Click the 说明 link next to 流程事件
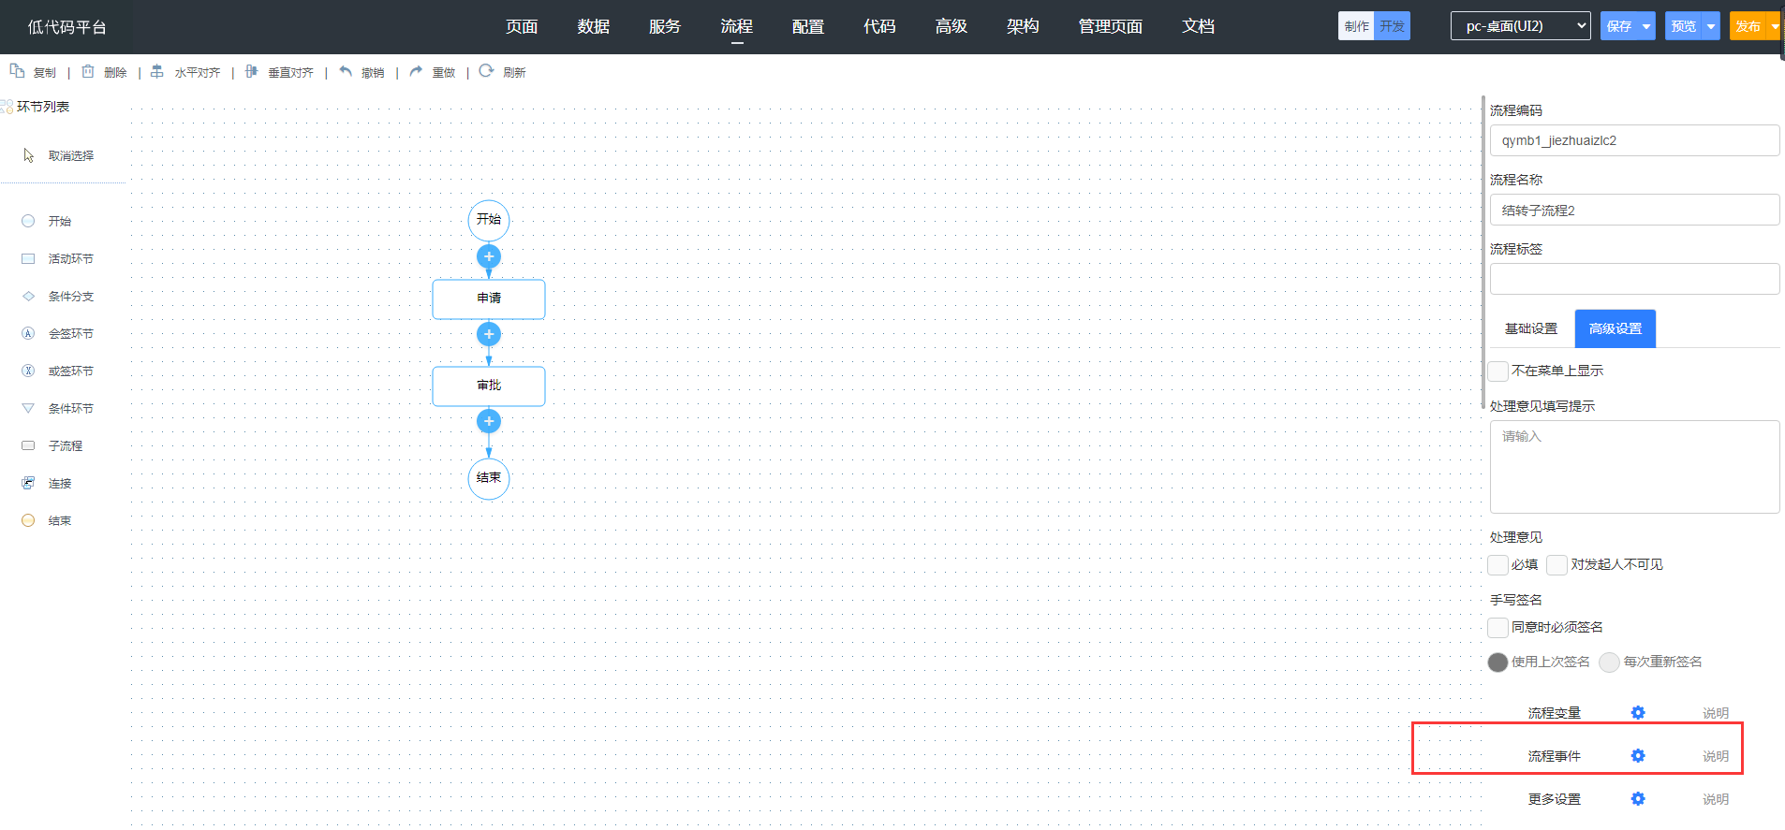Screen dimensions: 1785x830 coord(1715,756)
